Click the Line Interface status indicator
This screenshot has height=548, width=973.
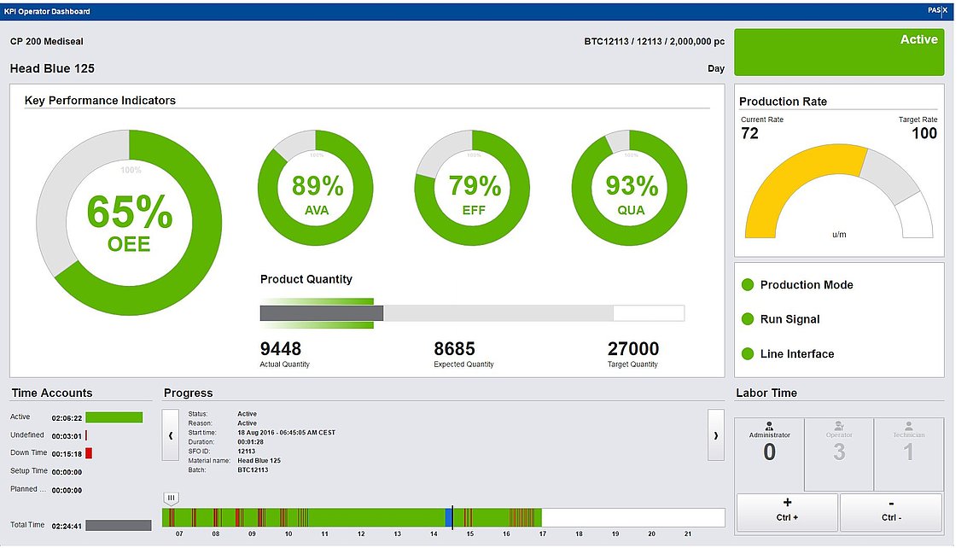pos(749,354)
